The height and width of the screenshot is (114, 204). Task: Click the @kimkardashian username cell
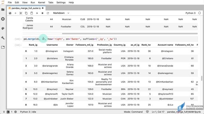pos(49,82)
